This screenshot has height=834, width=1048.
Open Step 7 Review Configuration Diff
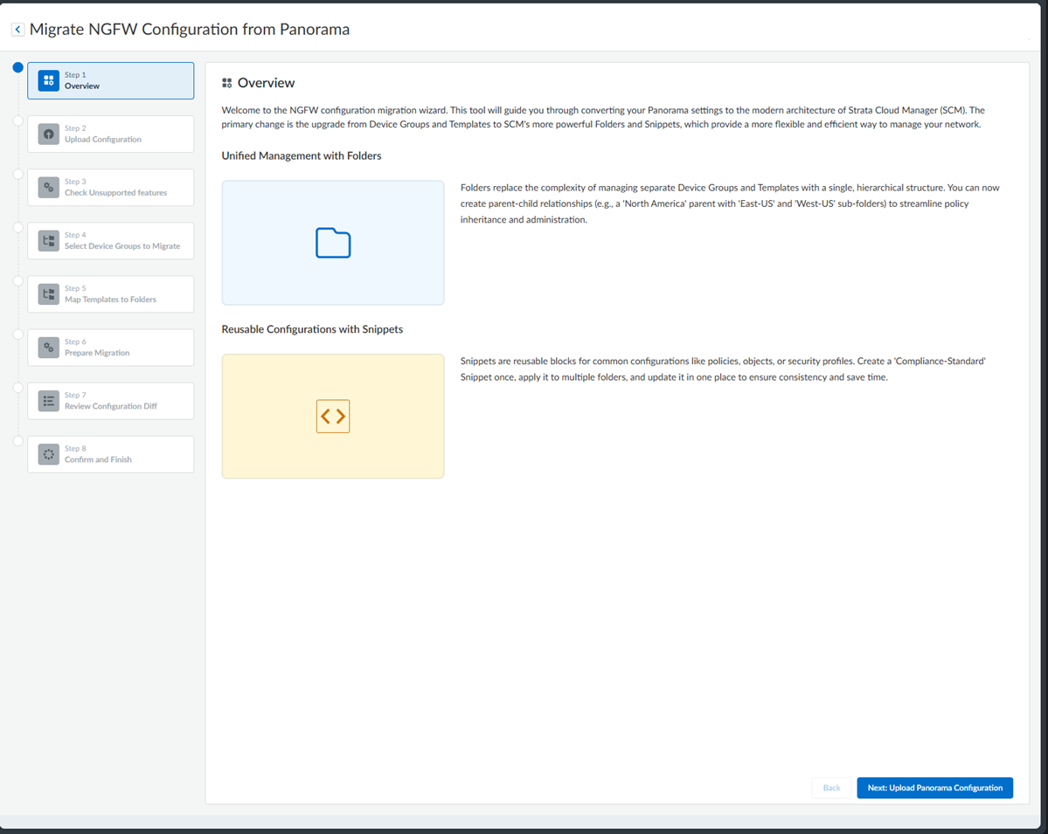click(111, 402)
